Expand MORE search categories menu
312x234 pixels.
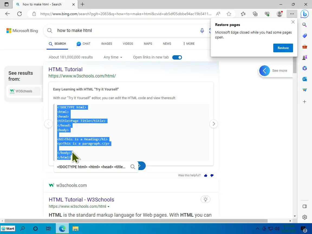pyautogui.click(x=188, y=44)
